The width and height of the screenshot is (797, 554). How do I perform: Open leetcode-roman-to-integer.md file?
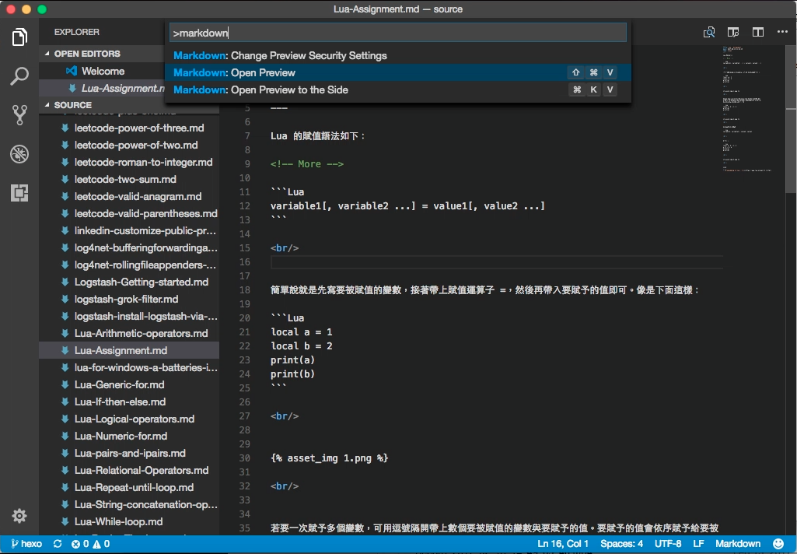click(x=129, y=163)
